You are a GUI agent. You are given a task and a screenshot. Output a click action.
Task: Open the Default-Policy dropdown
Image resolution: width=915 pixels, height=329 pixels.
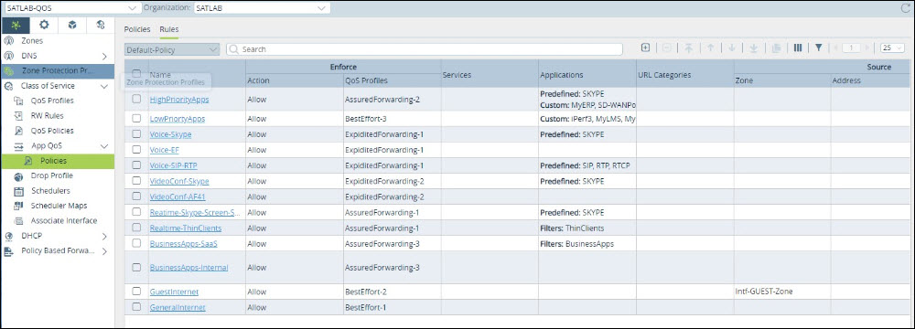point(172,49)
